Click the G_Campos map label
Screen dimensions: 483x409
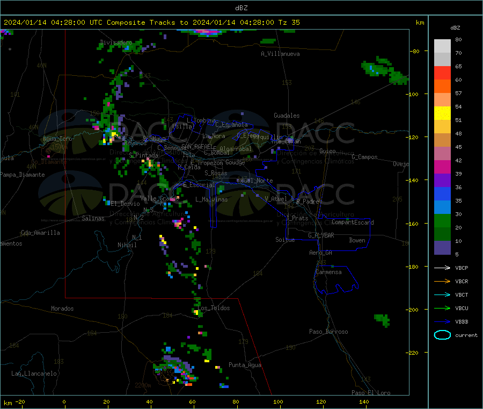click(364, 157)
